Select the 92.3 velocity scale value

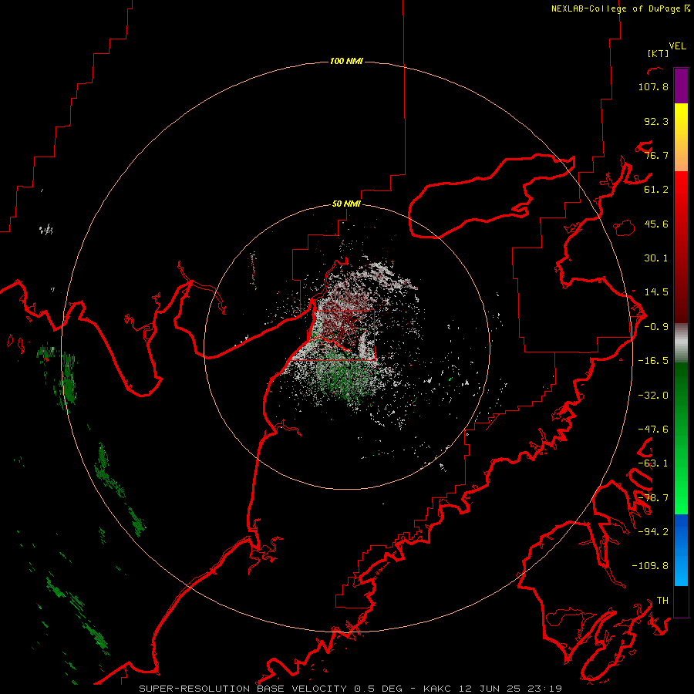pos(656,121)
